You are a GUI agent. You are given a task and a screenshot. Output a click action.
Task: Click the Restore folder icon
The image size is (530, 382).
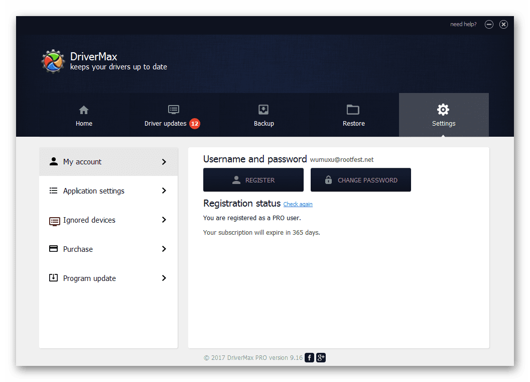pyautogui.click(x=353, y=110)
